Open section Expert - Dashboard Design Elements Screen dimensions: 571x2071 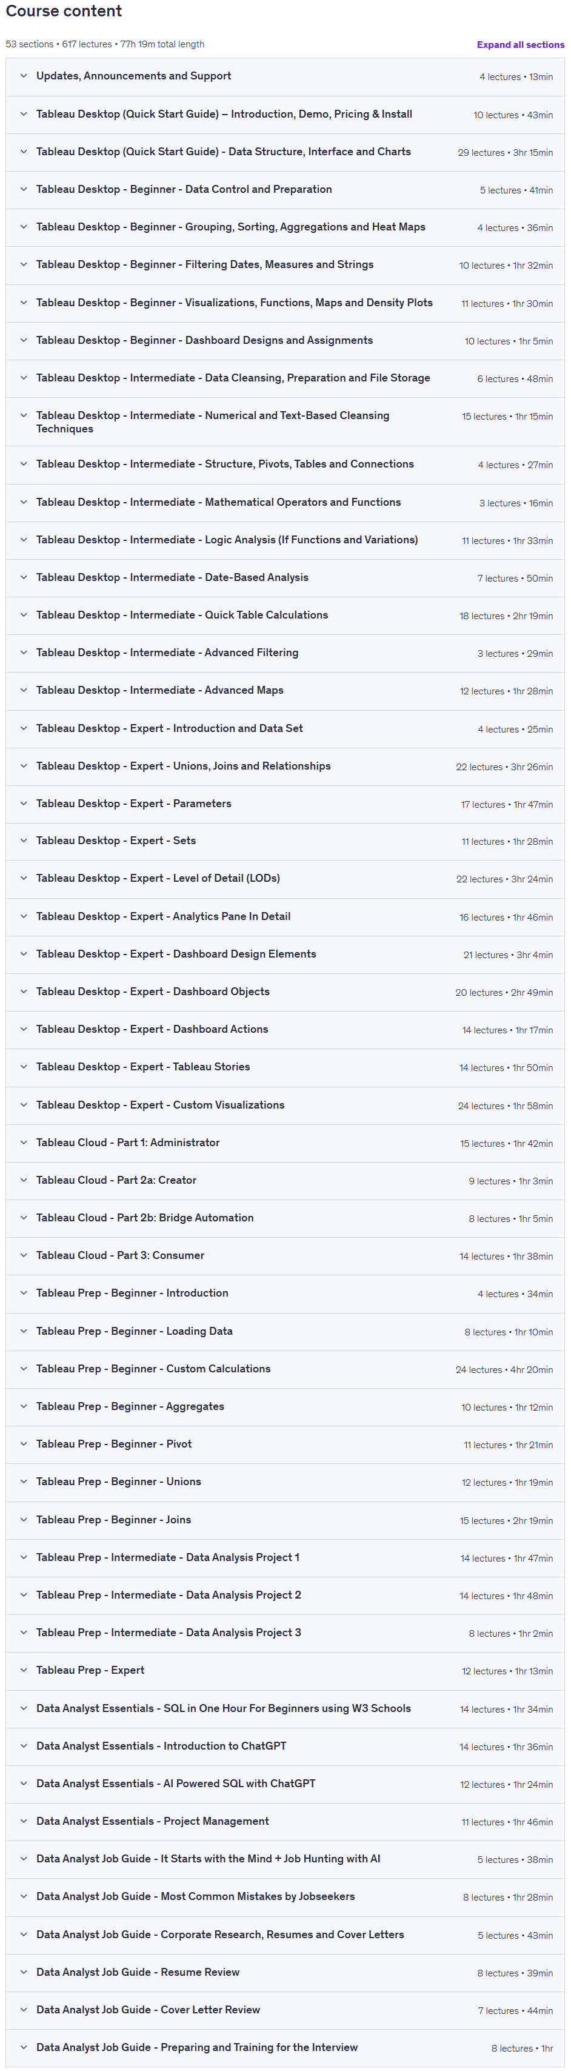click(x=285, y=955)
